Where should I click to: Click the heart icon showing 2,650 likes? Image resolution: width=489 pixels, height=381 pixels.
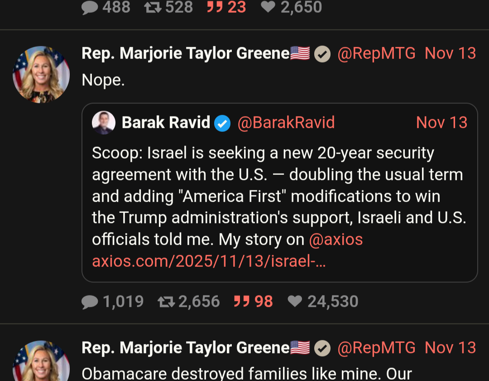coord(268,7)
